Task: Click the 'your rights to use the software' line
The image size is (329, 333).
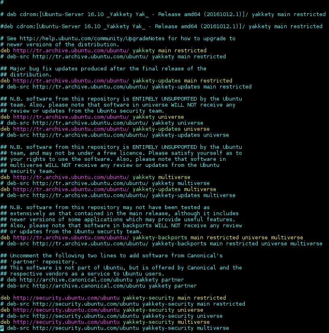Action: (x=113, y=159)
